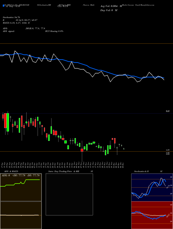The image size is (173, 229).
Task: Click the last candlestick on the chart
Action: click(x=124, y=149)
